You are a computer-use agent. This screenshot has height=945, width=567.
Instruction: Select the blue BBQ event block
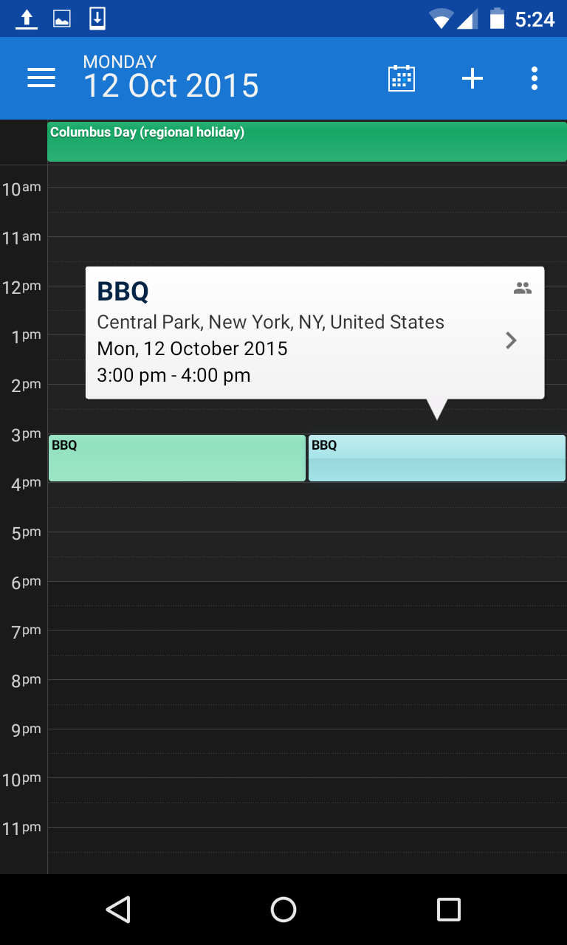[437, 458]
